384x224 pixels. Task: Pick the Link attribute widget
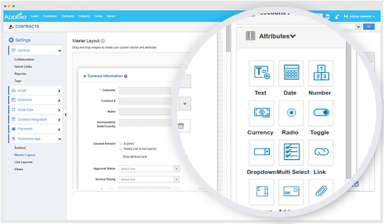321,152
